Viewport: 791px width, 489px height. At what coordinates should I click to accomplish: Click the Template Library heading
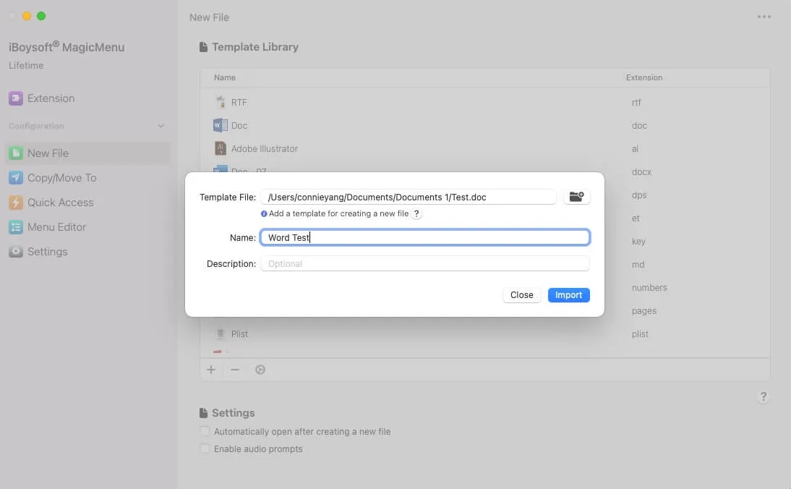click(255, 47)
